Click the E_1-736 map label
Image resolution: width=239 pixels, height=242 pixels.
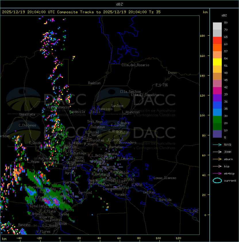[162, 85]
